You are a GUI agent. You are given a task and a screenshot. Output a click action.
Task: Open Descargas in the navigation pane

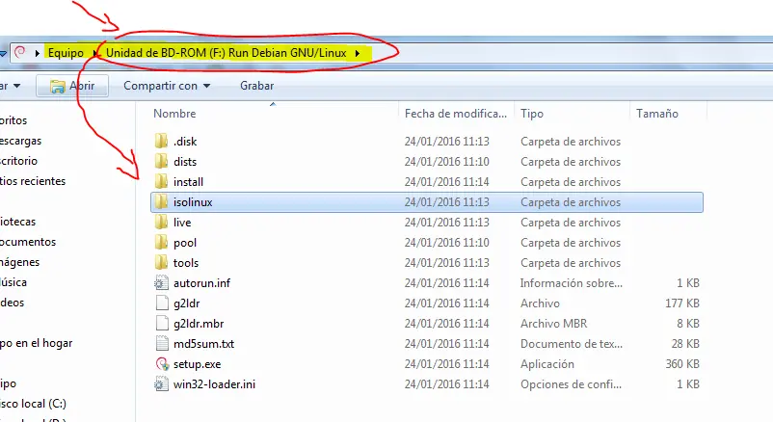[x=20, y=141]
